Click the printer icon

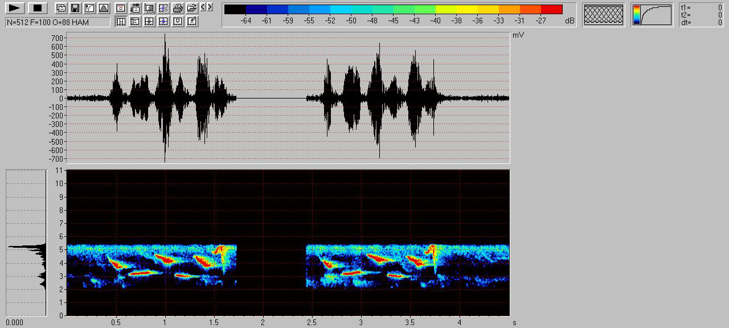point(177,8)
